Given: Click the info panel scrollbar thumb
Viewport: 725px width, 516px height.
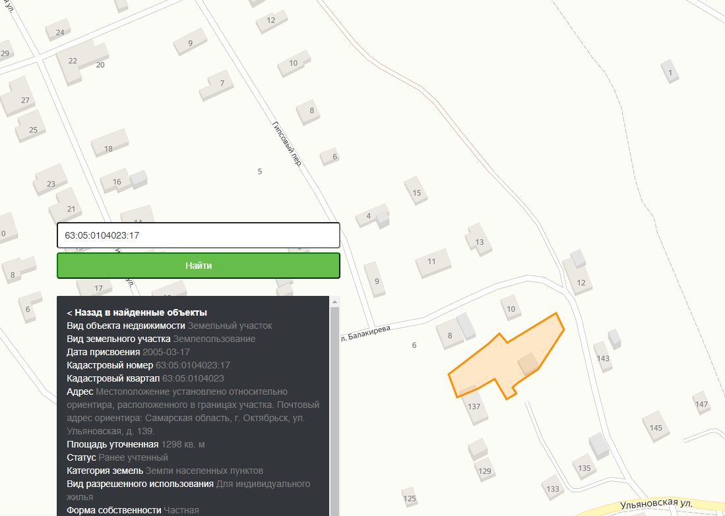Looking at the screenshot, I should point(334,411).
